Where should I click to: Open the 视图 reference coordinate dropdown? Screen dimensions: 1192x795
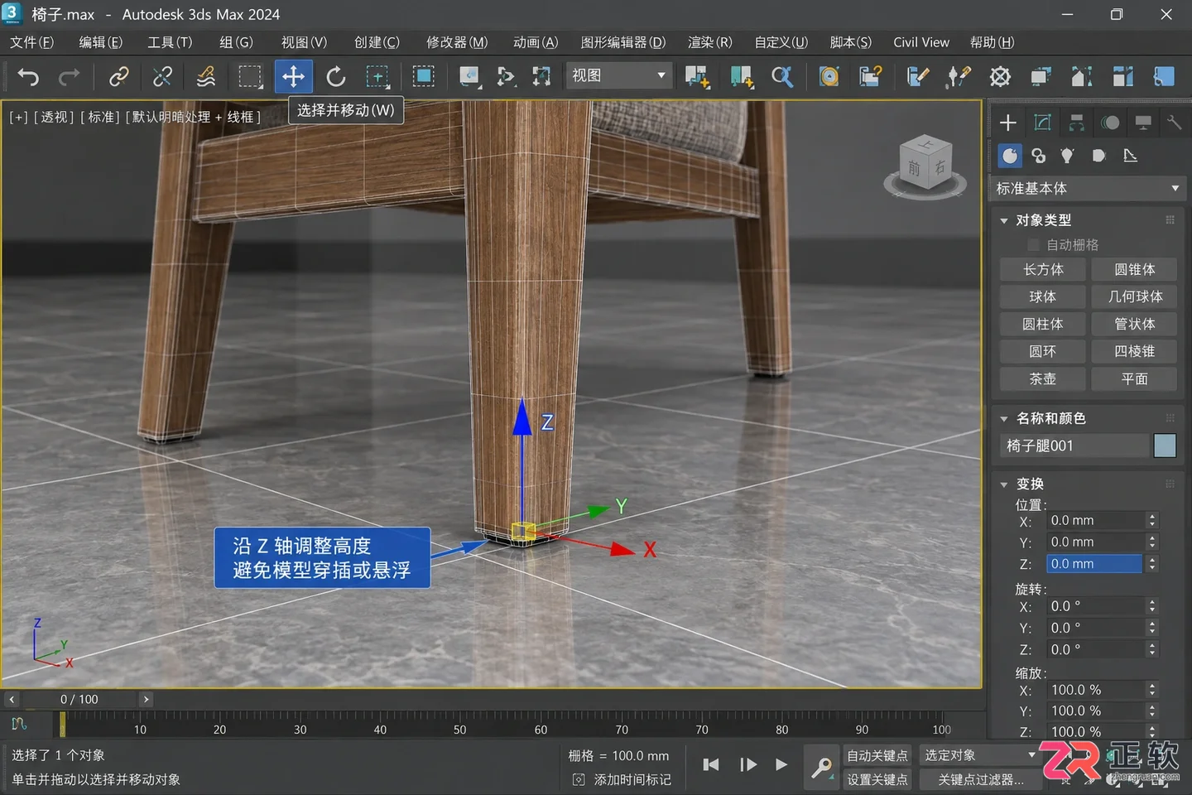tap(618, 75)
